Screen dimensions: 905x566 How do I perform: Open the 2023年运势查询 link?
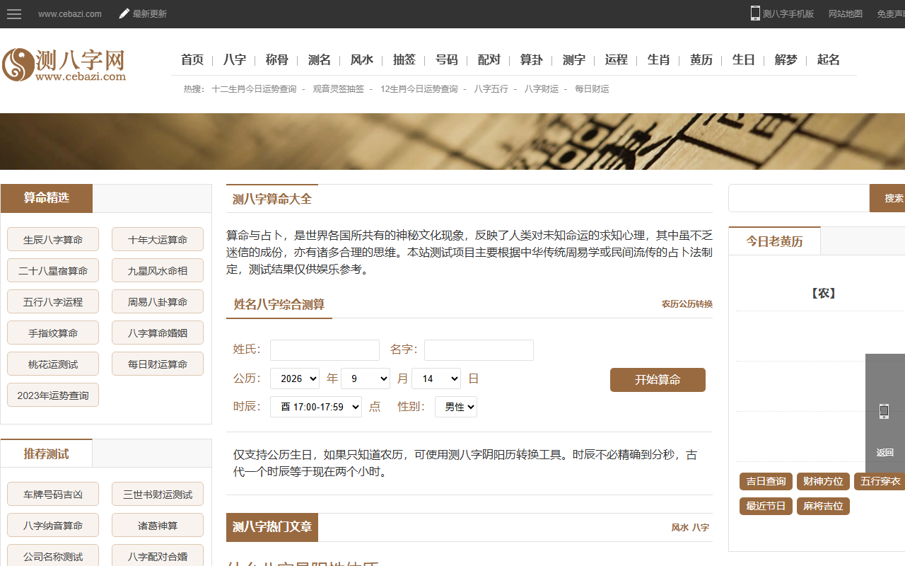[x=53, y=395]
